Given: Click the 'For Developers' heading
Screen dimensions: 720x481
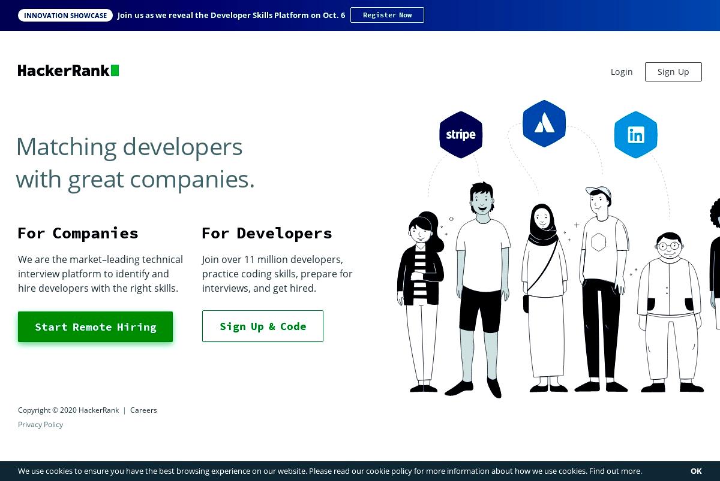Looking at the screenshot, I should click(267, 233).
